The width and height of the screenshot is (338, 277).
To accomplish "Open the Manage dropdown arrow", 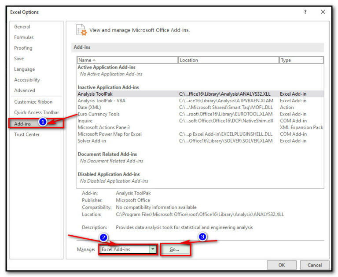I will tap(152, 249).
